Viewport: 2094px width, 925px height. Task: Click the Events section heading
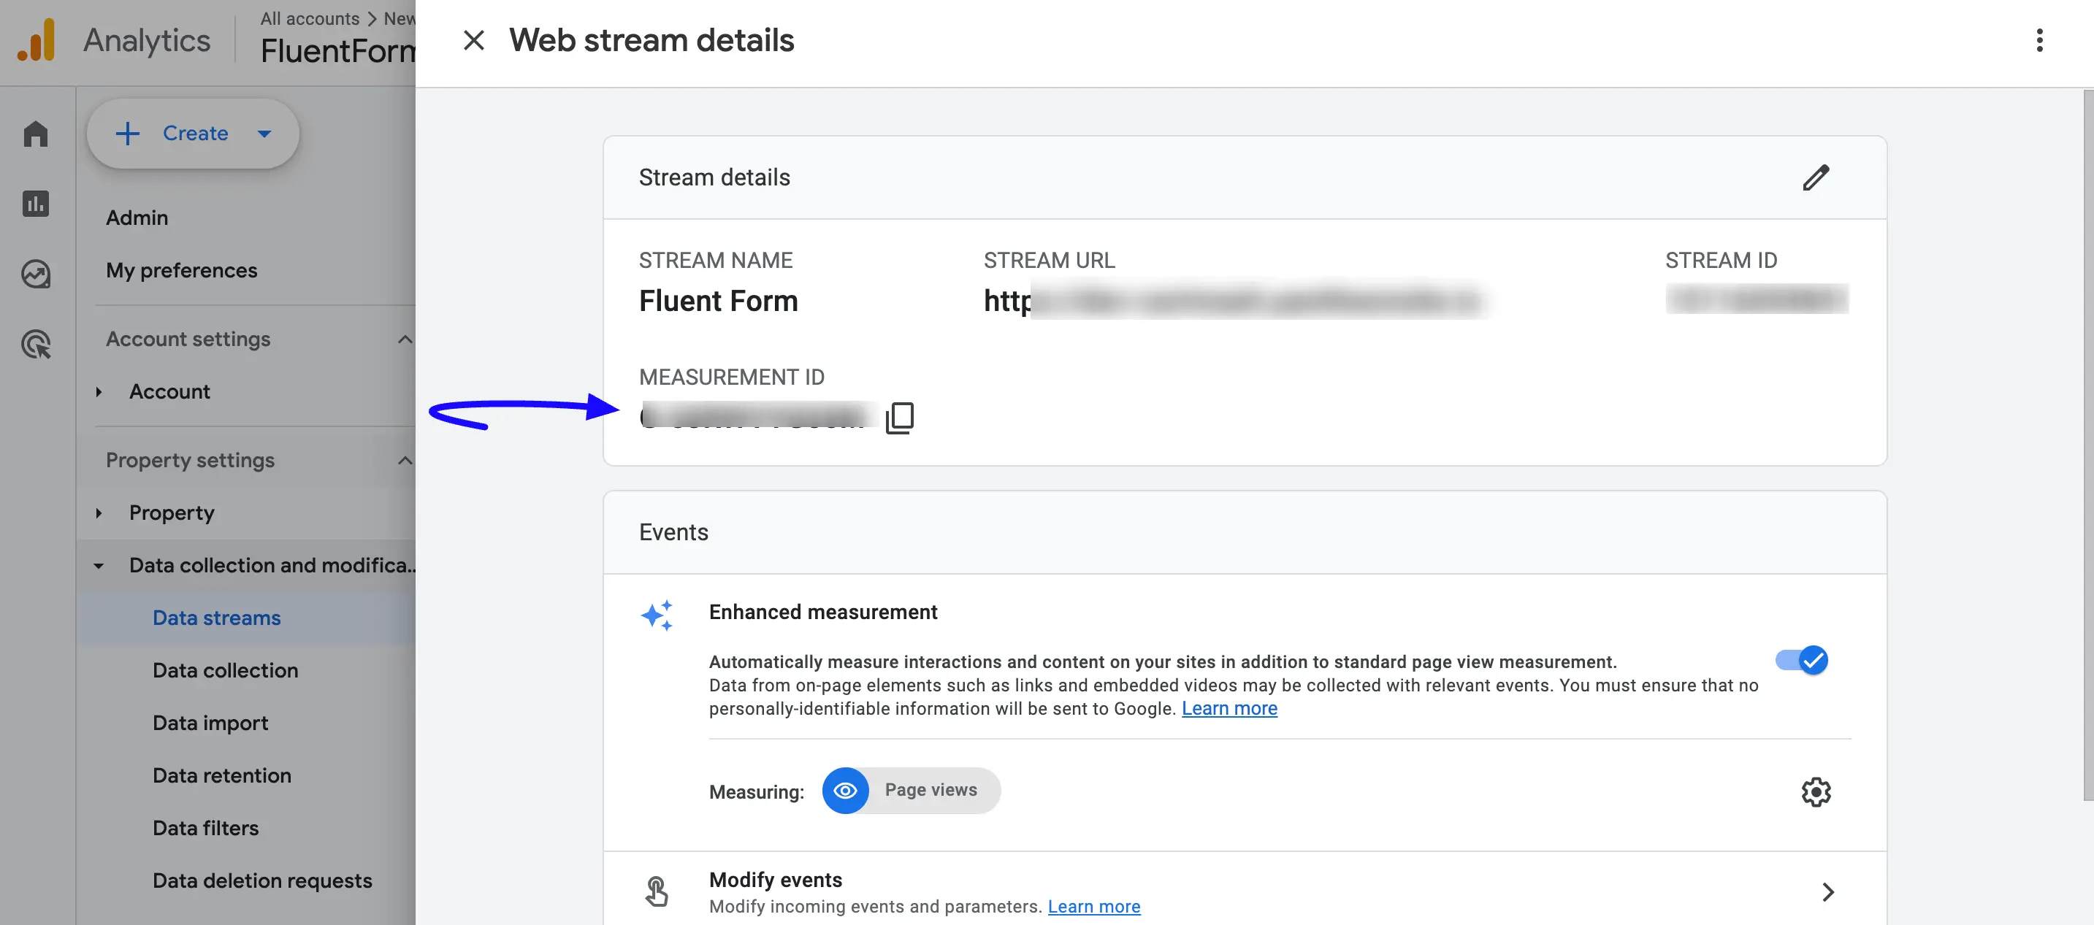[x=673, y=532]
